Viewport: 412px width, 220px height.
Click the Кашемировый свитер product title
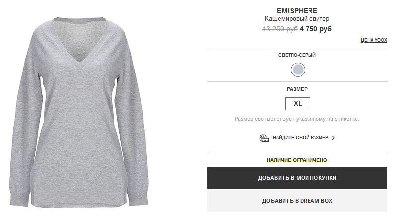tap(297, 19)
